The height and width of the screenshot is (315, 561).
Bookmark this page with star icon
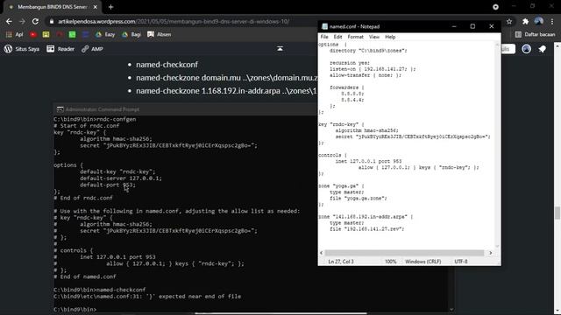(x=509, y=21)
